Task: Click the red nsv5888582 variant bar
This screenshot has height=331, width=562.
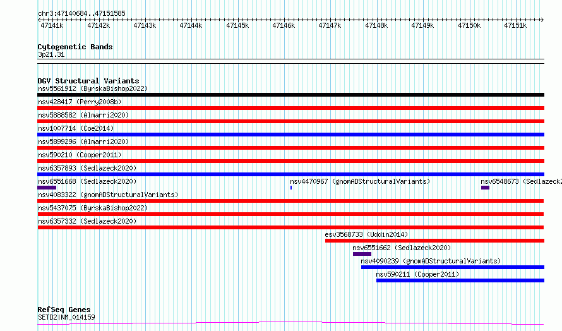Action: [x=290, y=121]
